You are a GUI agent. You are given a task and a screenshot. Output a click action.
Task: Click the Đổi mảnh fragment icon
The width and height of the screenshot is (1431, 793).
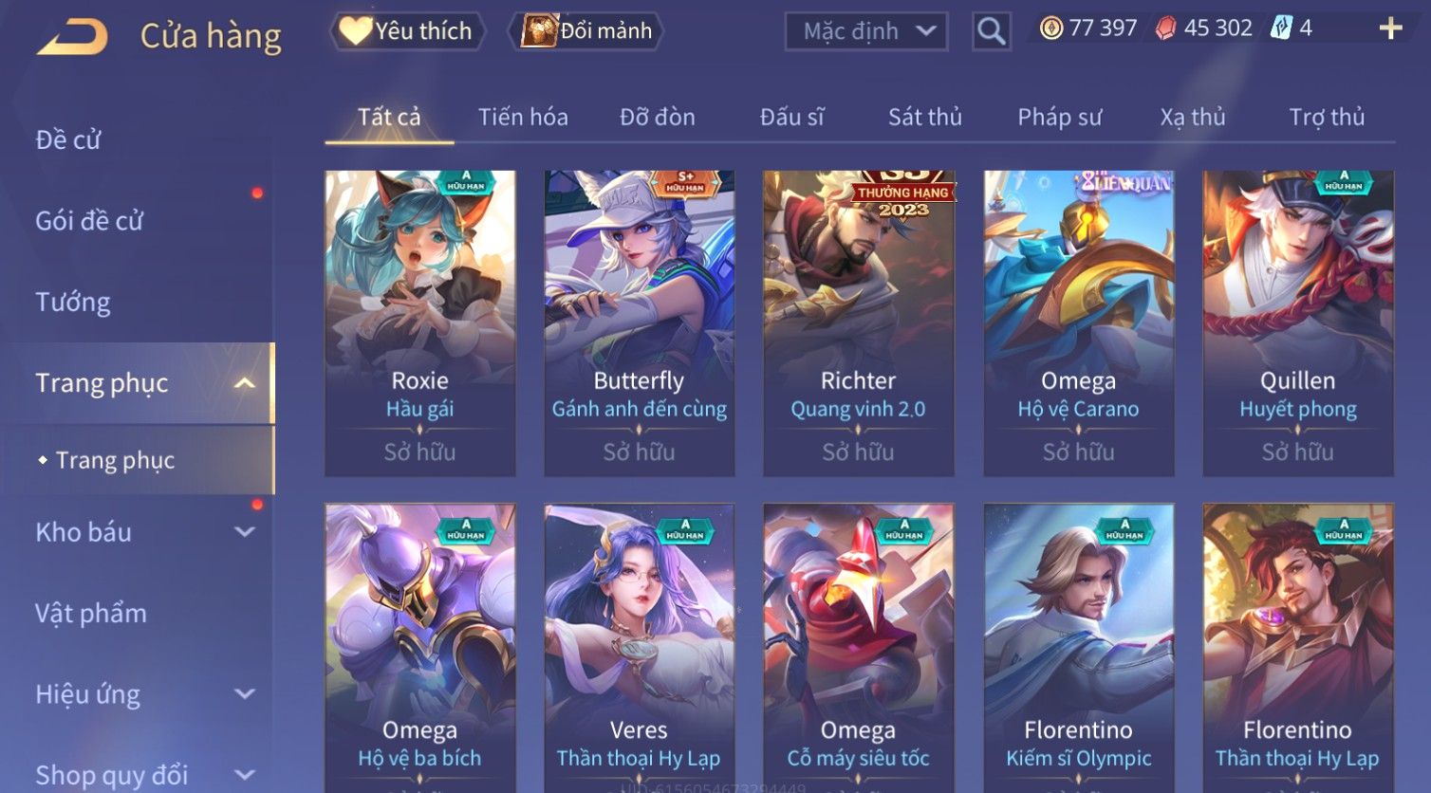tap(538, 30)
